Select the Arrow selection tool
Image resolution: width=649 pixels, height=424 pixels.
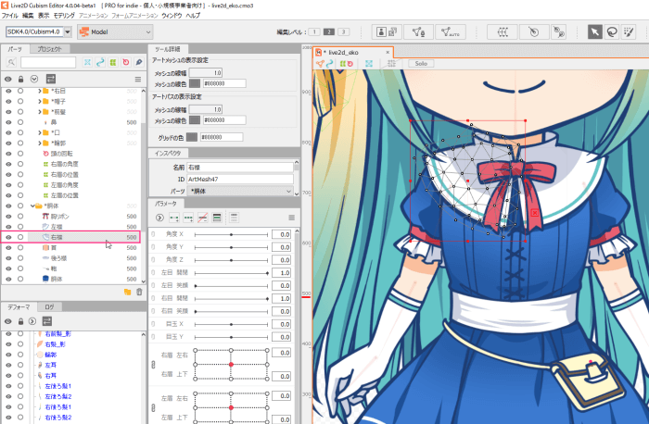point(595,31)
